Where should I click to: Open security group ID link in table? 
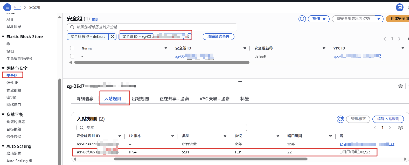pyautogui.click(x=194, y=56)
